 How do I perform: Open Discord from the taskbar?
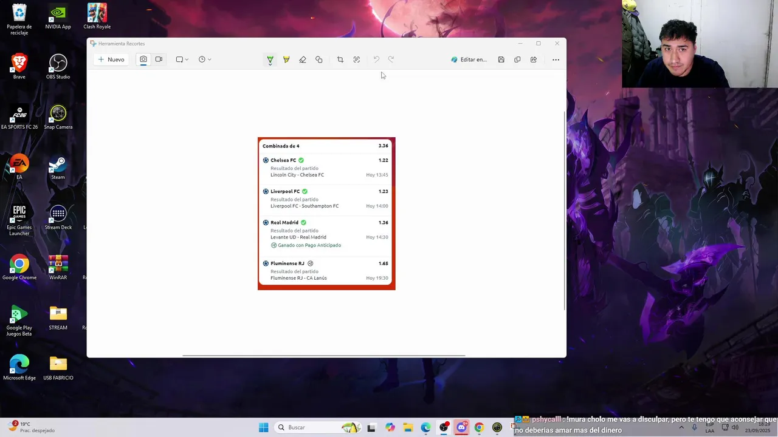461,427
